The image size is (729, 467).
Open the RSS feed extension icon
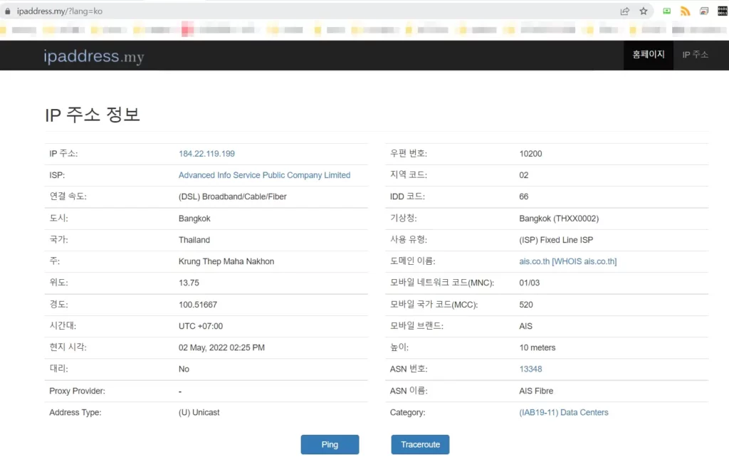pos(686,11)
